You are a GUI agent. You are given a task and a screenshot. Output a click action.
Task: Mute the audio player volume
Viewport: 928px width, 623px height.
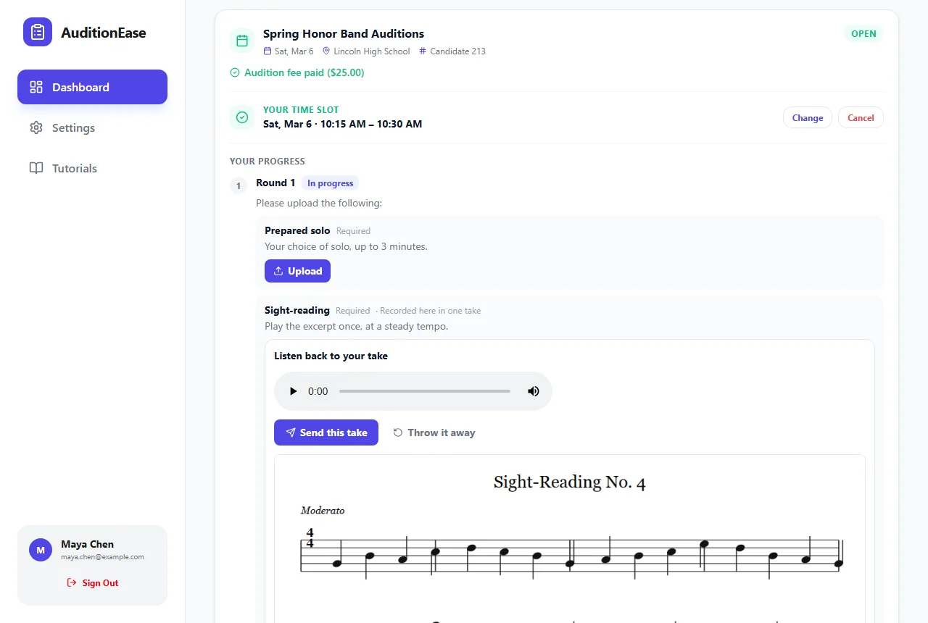point(534,391)
